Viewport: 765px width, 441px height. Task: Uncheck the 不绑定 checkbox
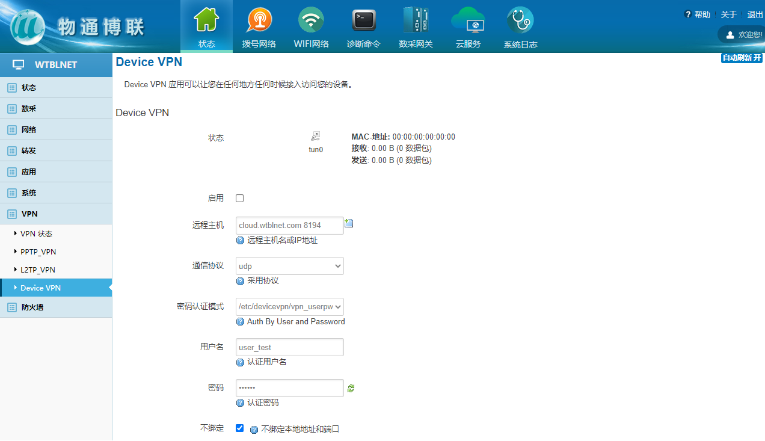pos(240,428)
